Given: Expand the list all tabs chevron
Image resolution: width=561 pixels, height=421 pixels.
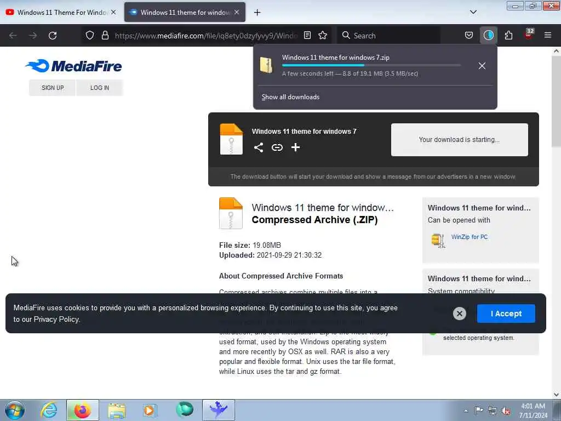Looking at the screenshot, I should (x=473, y=12).
